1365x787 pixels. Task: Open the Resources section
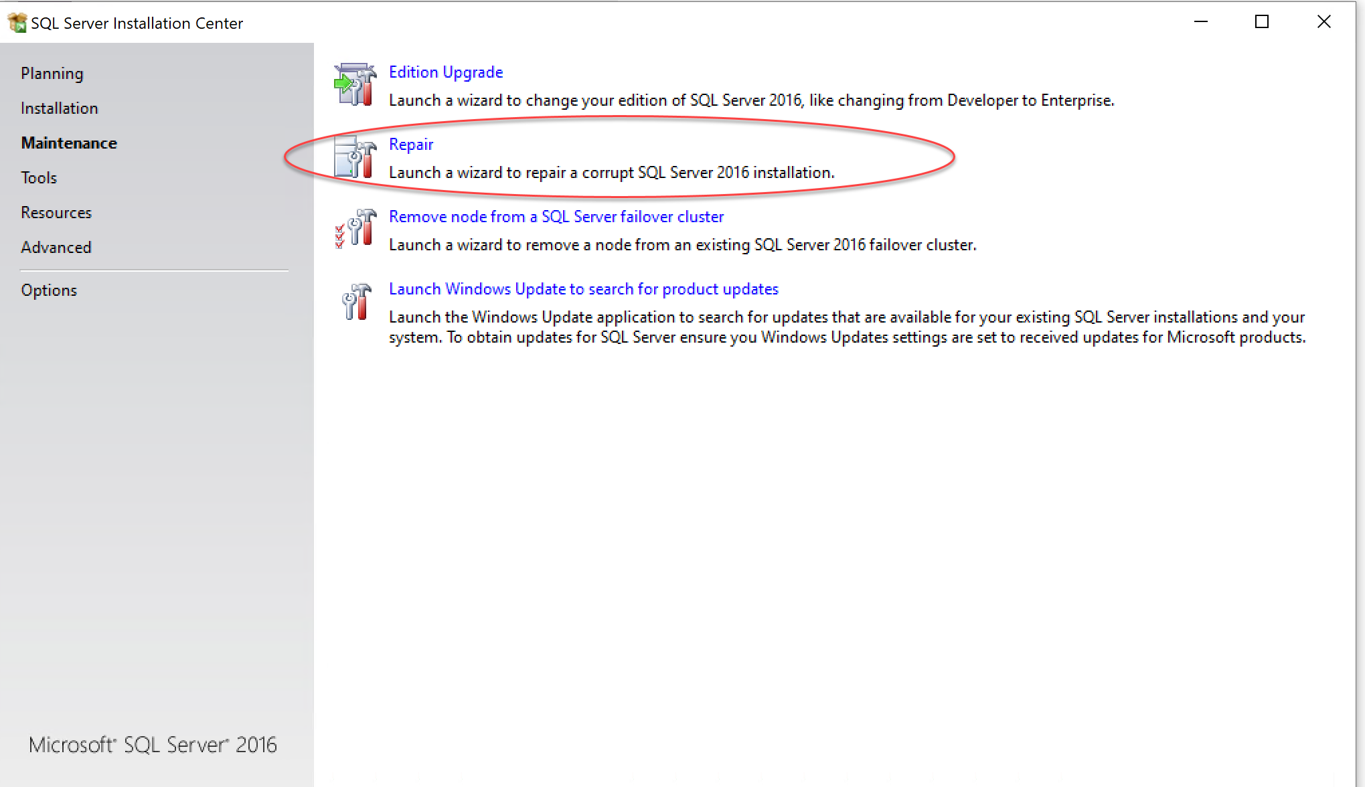56,212
